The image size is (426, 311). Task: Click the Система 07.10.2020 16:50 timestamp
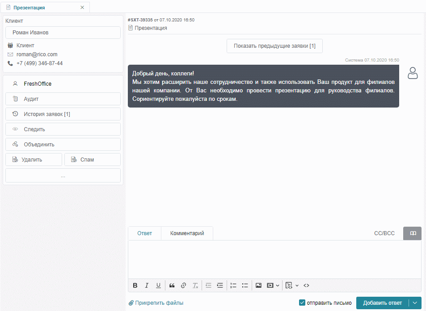coord(372,60)
